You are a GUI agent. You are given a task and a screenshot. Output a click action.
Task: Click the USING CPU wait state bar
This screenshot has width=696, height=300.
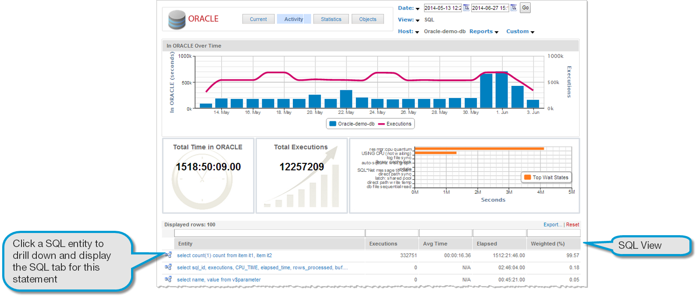coord(436,153)
